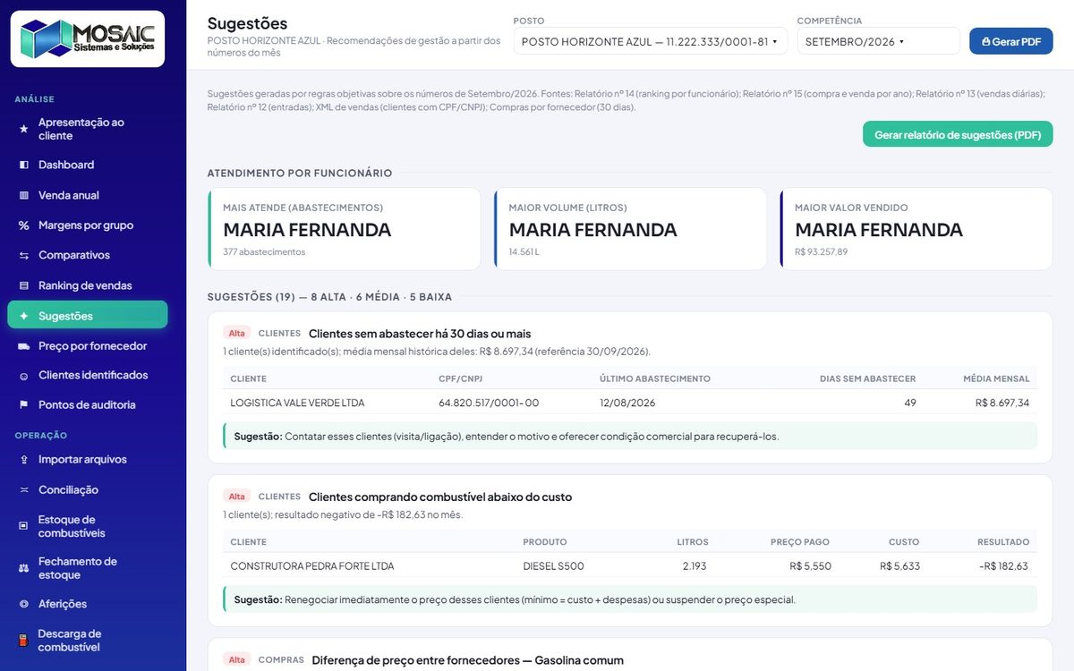Viewport: 1074px width, 671px height.
Task: Open Importar arquivos page
Action: coord(88,459)
